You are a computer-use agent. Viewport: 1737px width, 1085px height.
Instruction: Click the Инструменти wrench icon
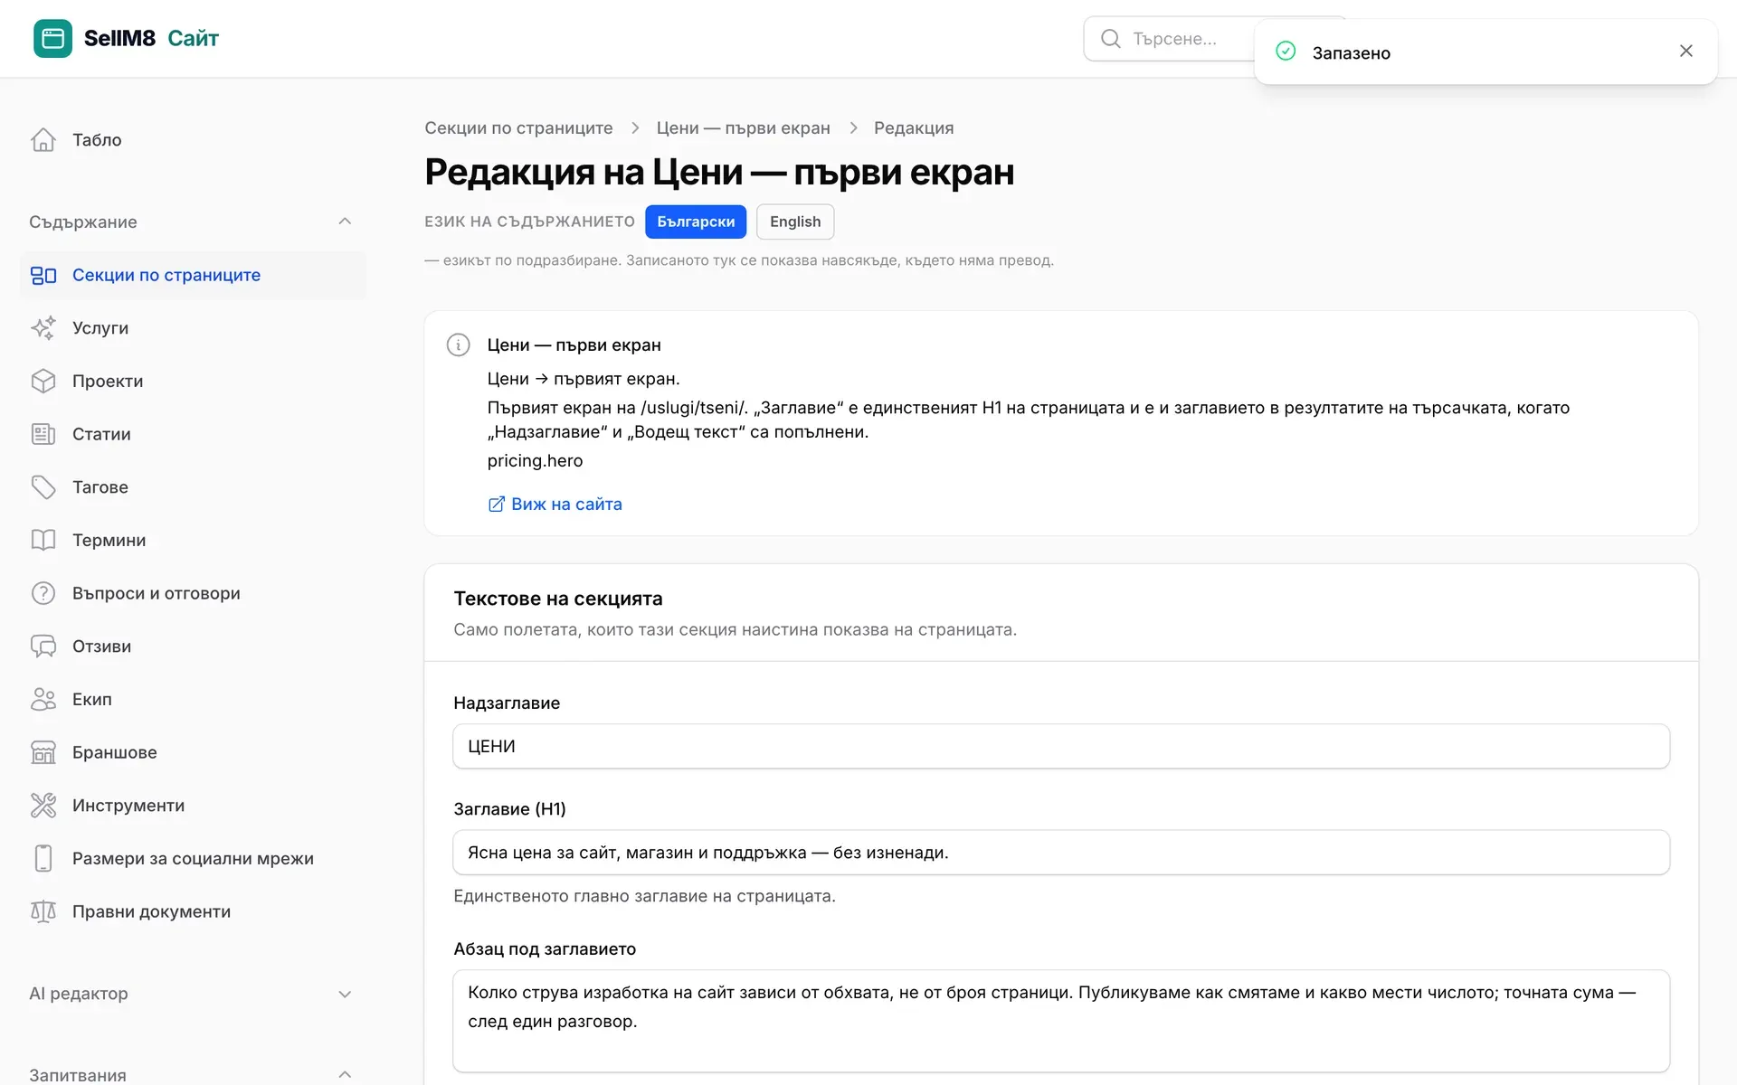(43, 806)
